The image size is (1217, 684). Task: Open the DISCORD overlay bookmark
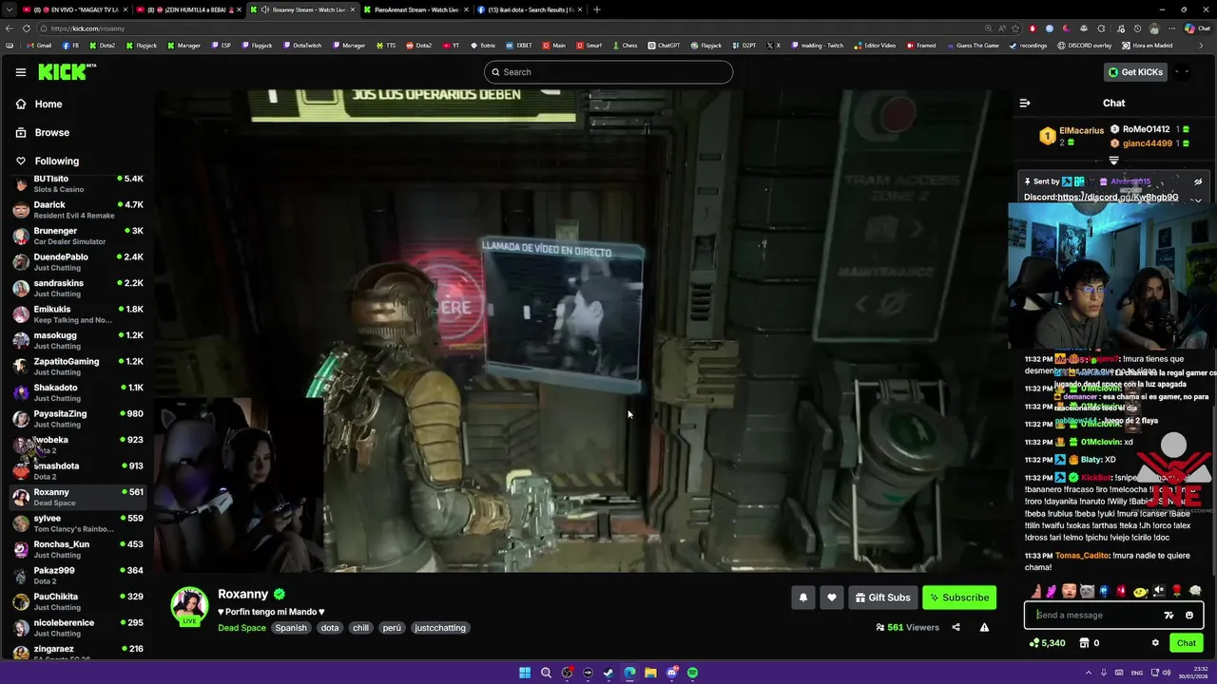[x=1085, y=46]
